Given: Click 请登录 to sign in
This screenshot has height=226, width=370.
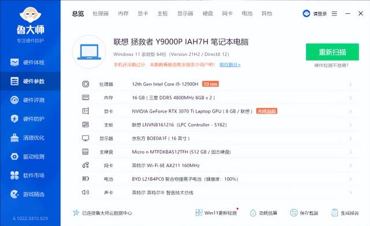Looking at the screenshot, I should coord(320,14).
